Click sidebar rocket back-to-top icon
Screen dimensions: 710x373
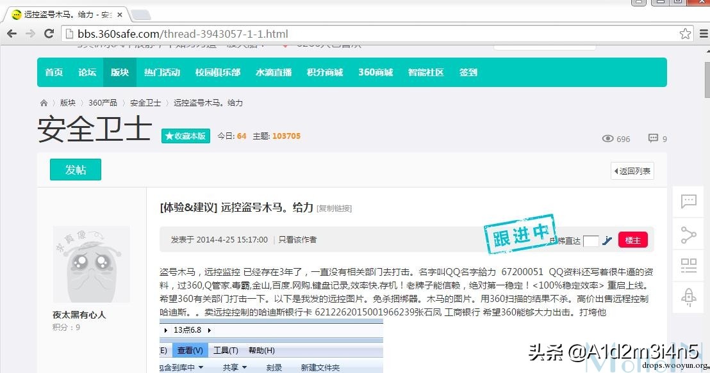click(x=689, y=298)
